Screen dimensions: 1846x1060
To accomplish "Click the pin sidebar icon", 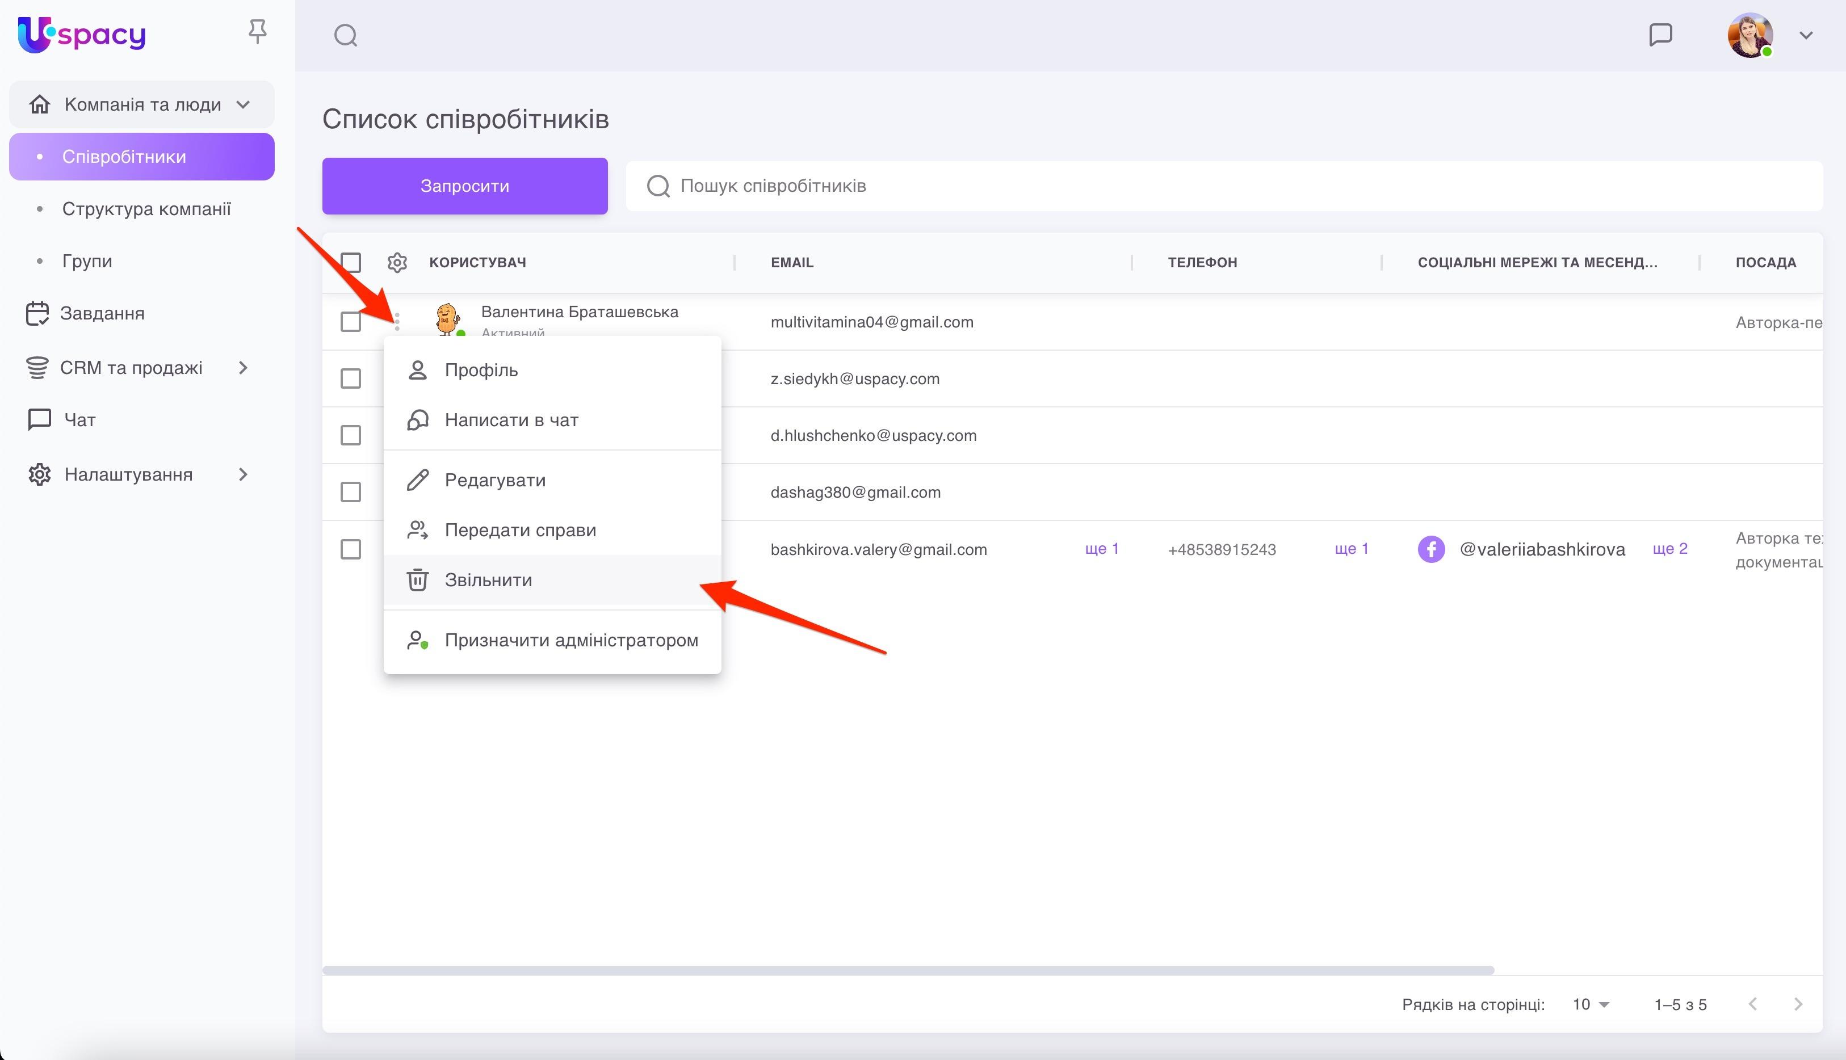I will 257,32.
